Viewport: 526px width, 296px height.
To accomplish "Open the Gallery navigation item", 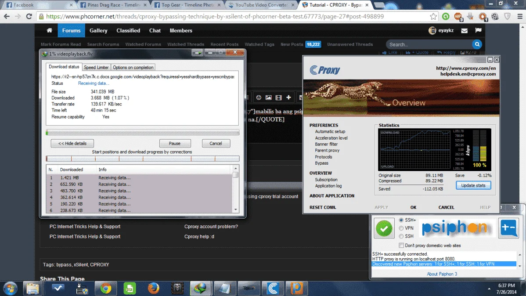I will point(98,31).
